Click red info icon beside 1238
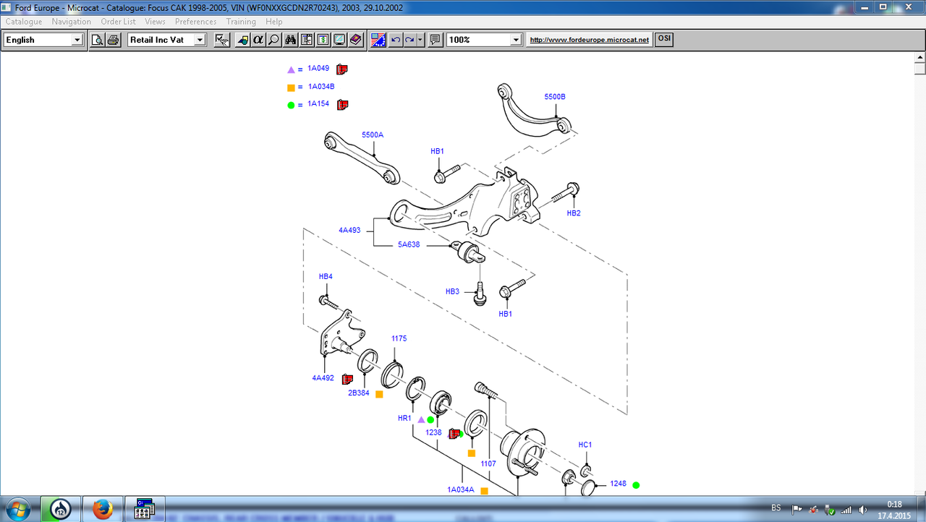This screenshot has height=522, width=926. tap(454, 434)
